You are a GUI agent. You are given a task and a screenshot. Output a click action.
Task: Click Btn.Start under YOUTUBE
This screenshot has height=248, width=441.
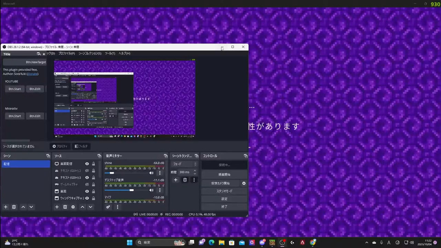coord(15,89)
